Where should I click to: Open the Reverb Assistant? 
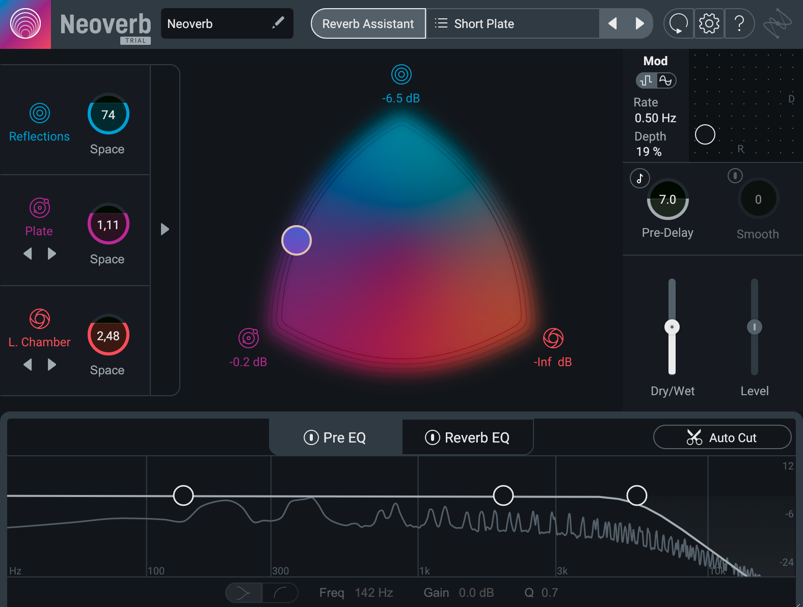tap(368, 23)
